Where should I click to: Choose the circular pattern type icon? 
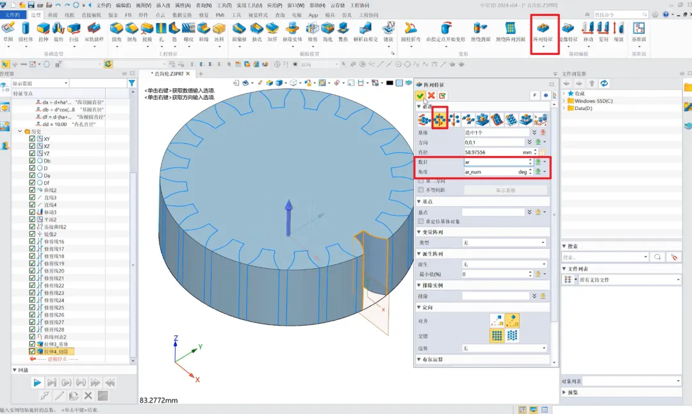[440, 118]
